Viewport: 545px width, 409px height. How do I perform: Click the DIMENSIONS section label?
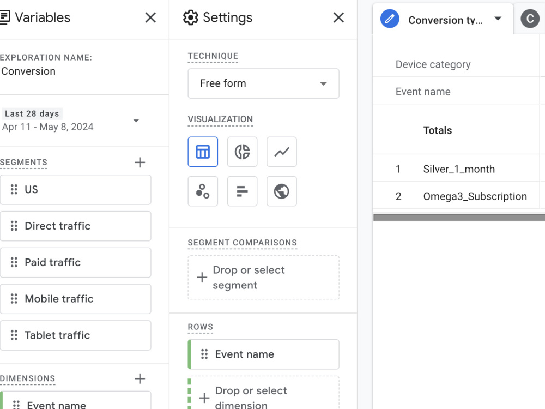click(27, 378)
